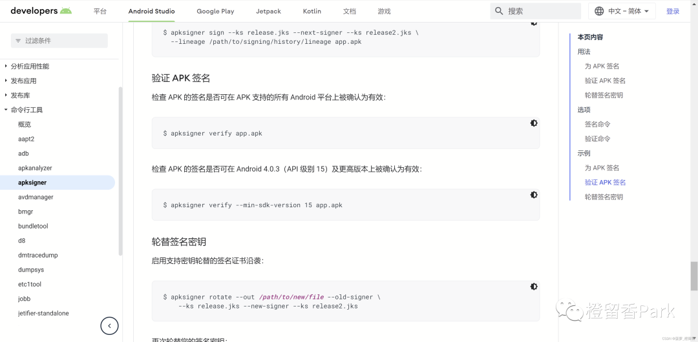Expand the 分析应用性能 section
The width and height of the screenshot is (698, 342).
click(6, 66)
